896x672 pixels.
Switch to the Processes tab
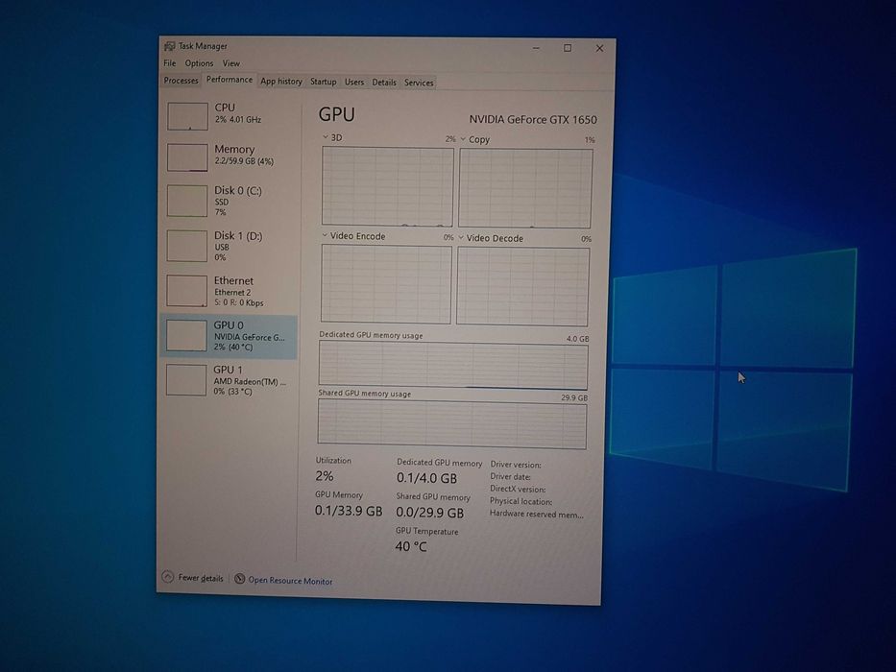(181, 81)
